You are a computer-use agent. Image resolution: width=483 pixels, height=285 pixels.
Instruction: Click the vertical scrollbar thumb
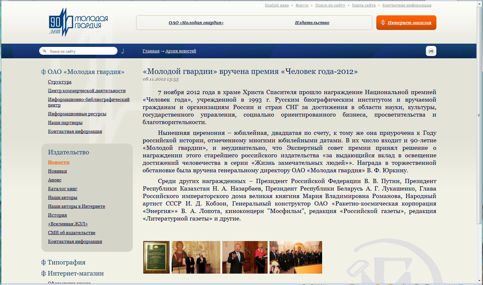[x=479, y=115]
